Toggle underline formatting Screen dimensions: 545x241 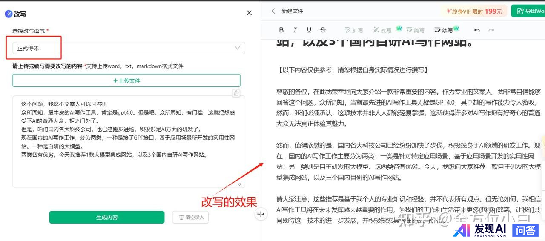[x=309, y=30]
